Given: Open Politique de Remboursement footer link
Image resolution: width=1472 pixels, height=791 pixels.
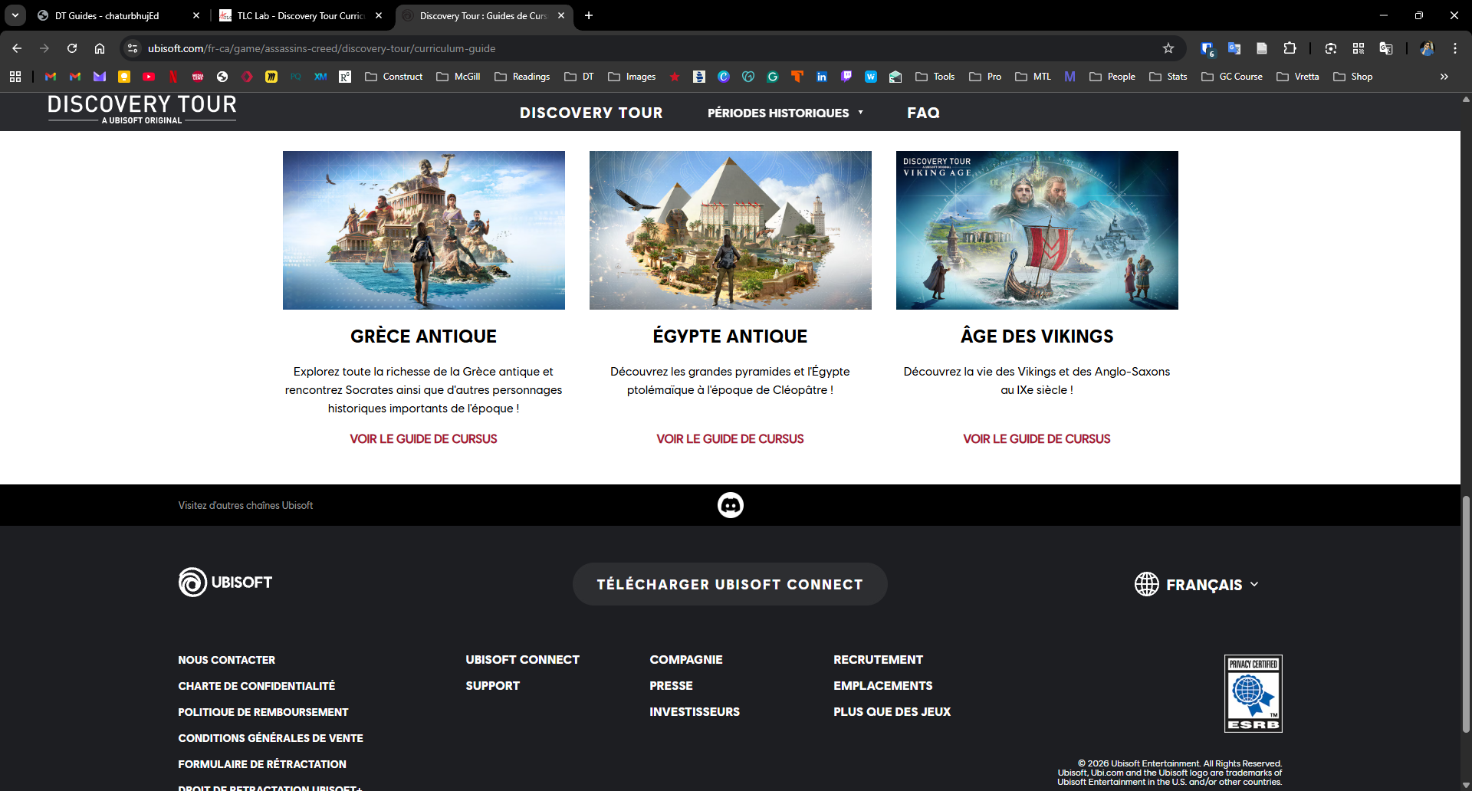Looking at the screenshot, I should (263, 712).
